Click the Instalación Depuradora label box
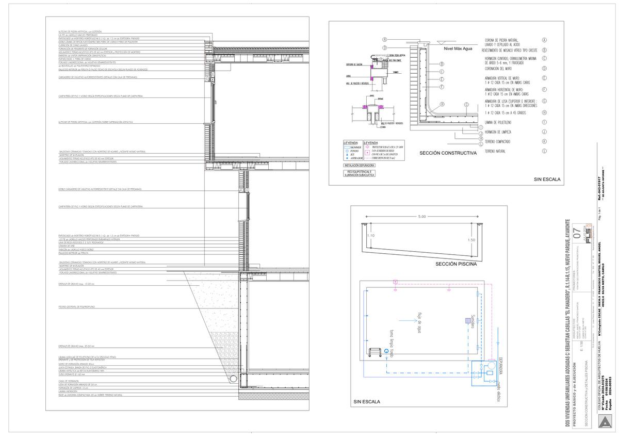 (x=352, y=165)
